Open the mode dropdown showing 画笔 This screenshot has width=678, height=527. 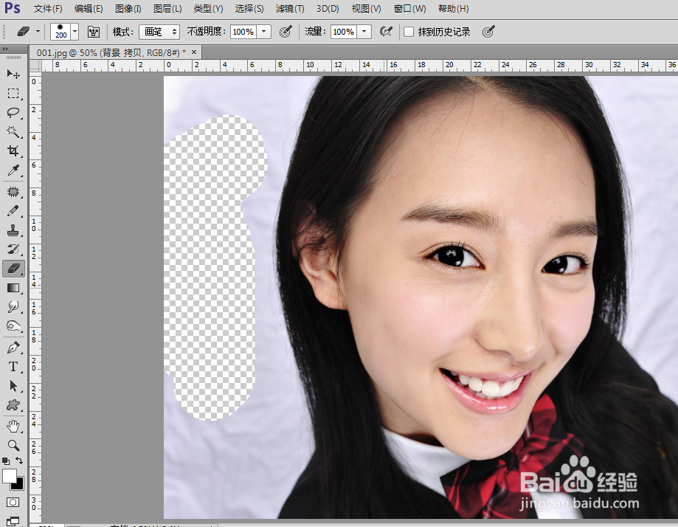tap(159, 32)
